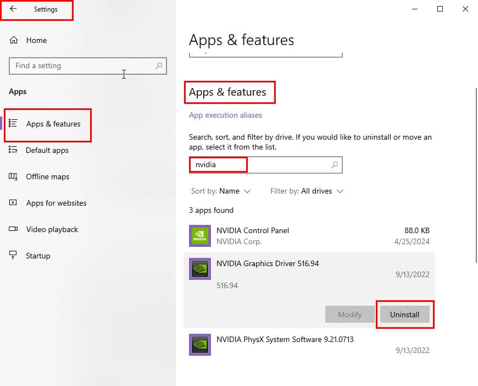Image resolution: width=478 pixels, height=386 pixels.
Task: Click the Default apps sidebar icon
Action: pos(13,150)
